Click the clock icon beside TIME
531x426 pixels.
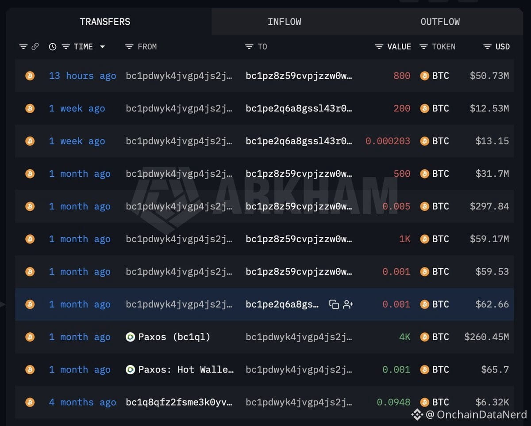tap(53, 46)
